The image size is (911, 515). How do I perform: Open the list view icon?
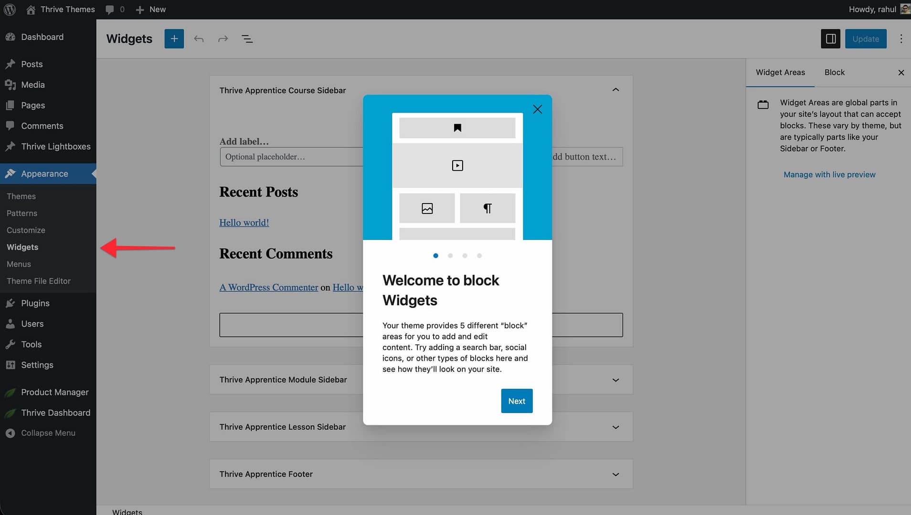pyautogui.click(x=247, y=39)
